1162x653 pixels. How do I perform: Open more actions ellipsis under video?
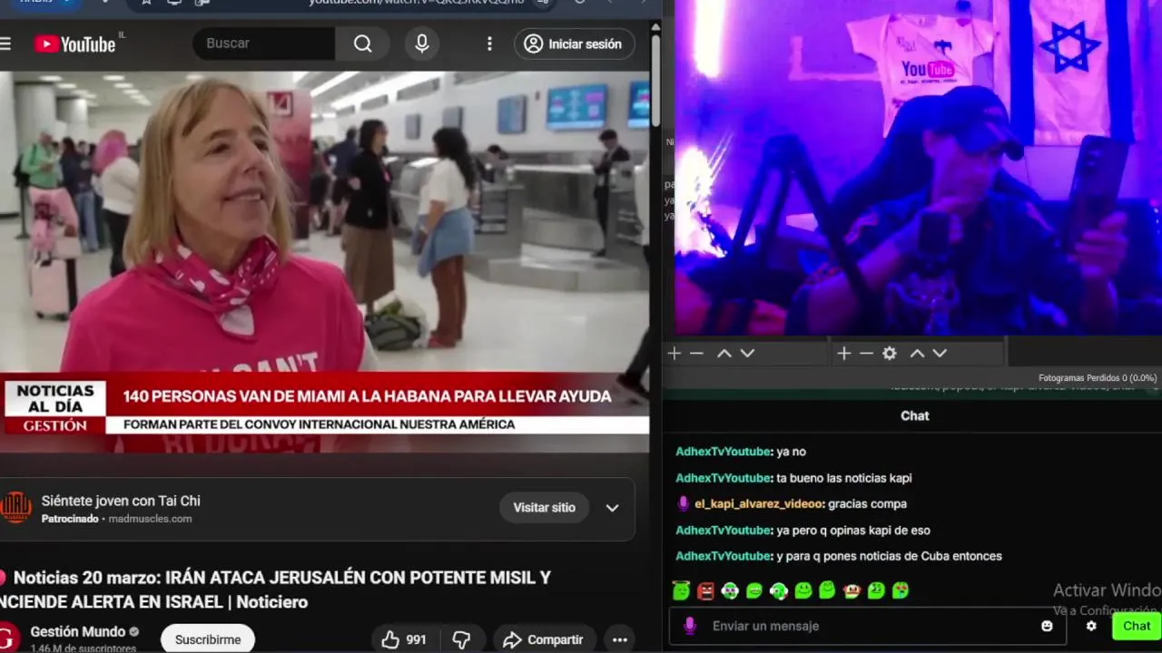pyautogui.click(x=620, y=639)
